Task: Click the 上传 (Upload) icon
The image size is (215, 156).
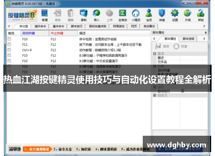Action: click(x=110, y=15)
